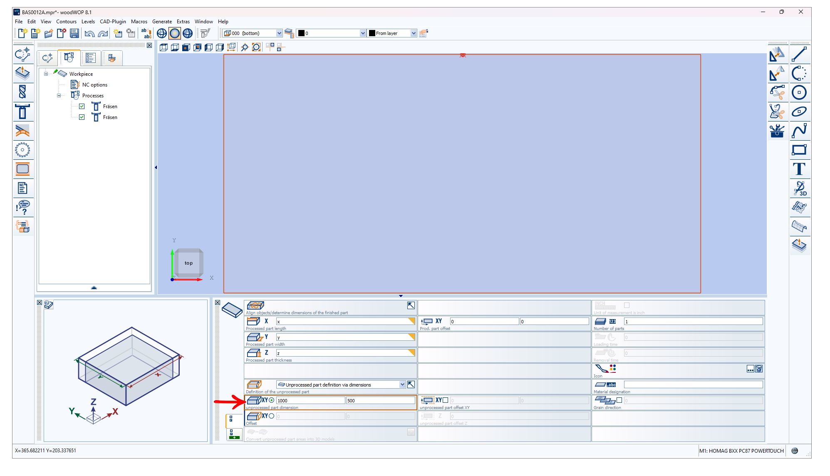Image resolution: width=830 pixels, height=476 pixels.
Task: Open the layer 0 dropdown
Action: point(363,33)
